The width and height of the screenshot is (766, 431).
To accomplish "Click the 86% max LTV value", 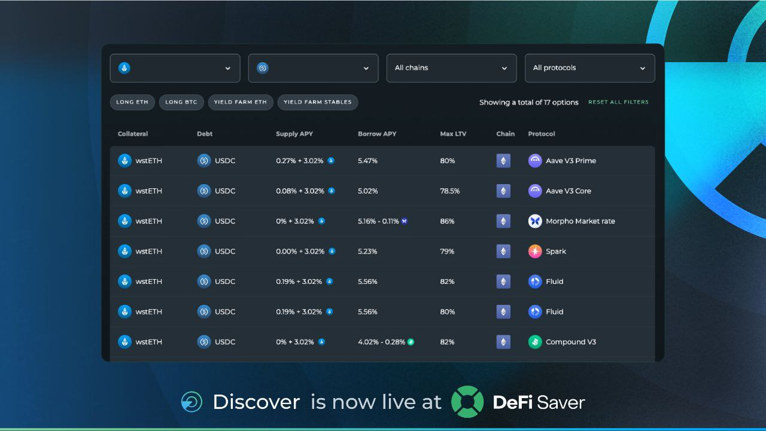I will click(447, 221).
